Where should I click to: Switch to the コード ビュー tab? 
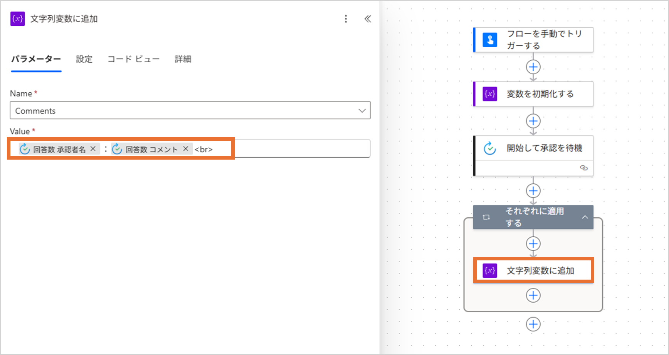(133, 59)
